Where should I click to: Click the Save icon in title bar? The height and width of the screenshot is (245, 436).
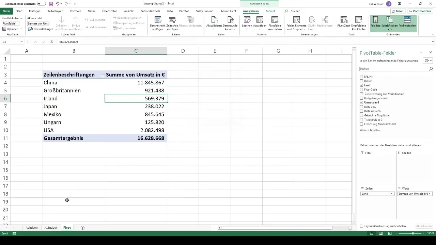pos(51,4)
